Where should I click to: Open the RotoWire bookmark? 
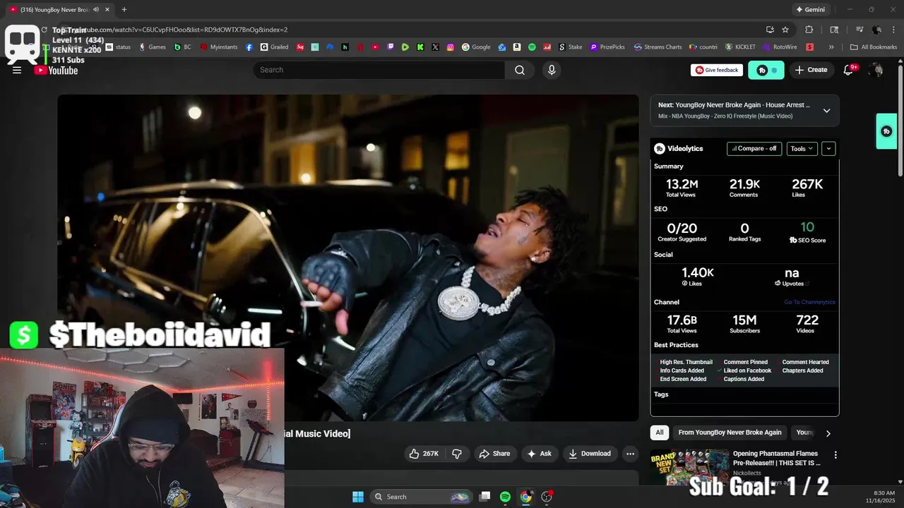[x=780, y=47]
